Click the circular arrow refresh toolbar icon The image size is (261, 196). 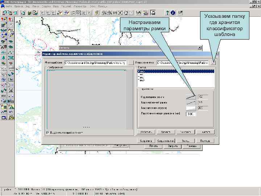coord(126,13)
